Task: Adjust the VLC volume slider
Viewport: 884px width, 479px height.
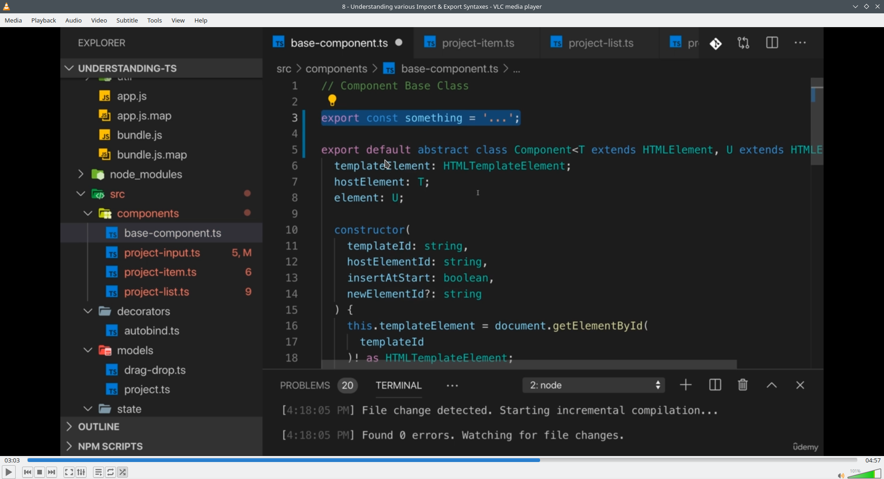Action: [864, 473]
